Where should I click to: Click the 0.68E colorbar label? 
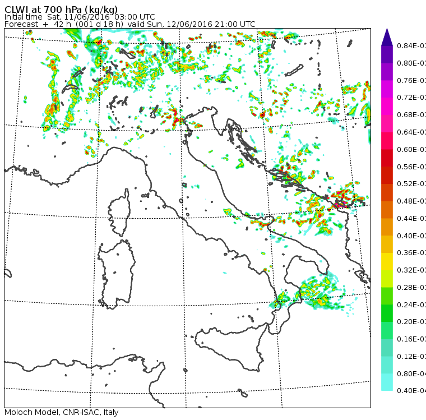click(411, 115)
